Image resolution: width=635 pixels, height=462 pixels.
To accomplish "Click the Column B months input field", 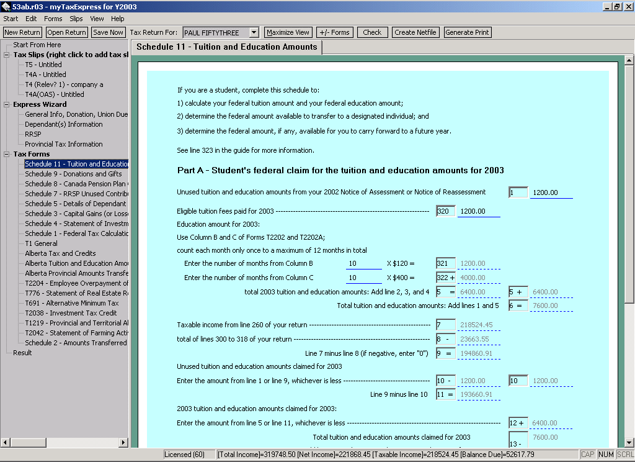I will coord(363,264).
